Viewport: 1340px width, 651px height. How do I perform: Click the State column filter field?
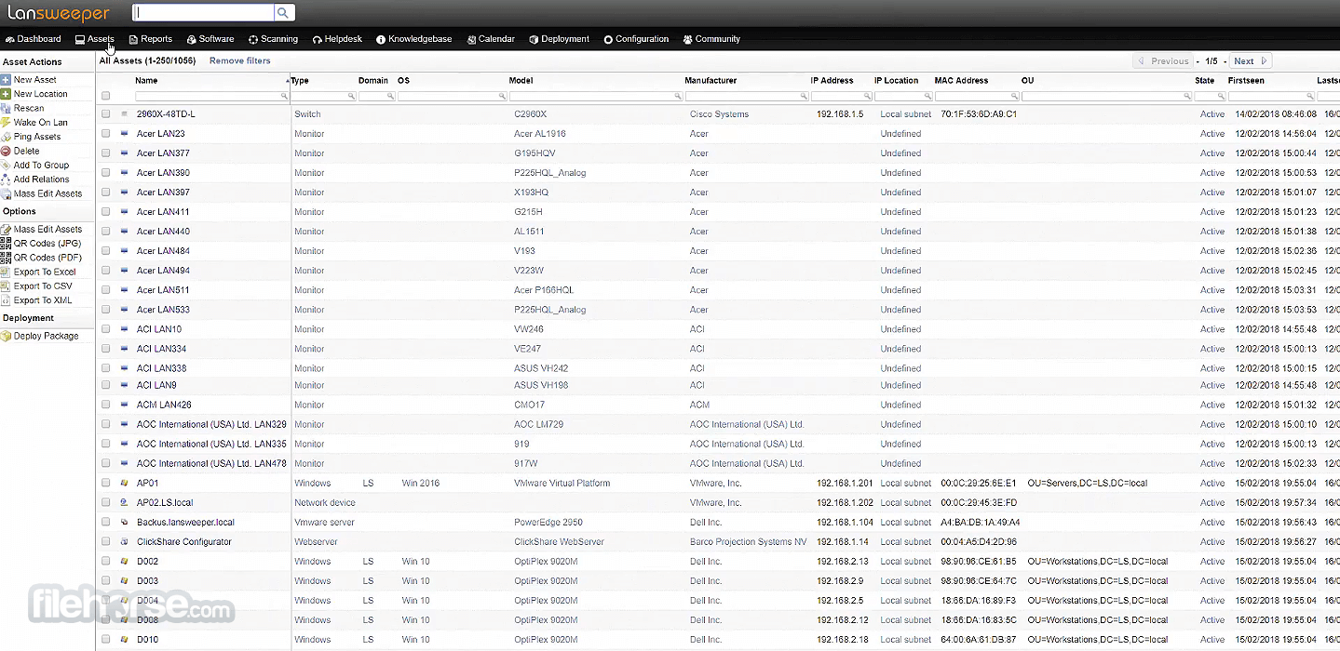click(x=1210, y=96)
